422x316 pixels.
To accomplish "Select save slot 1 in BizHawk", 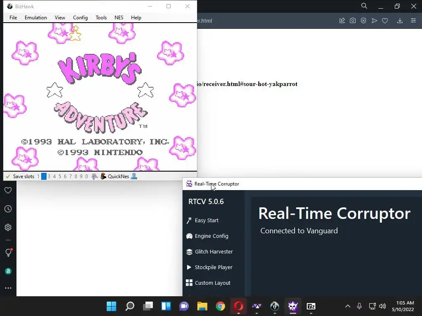I will [x=38, y=177].
